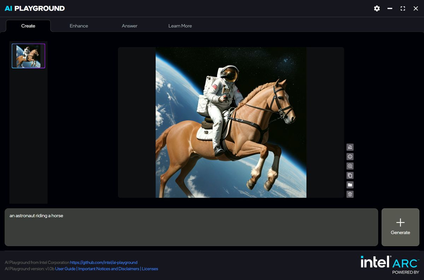Switch to the Create tab

pyautogui.click(x=28, y=26)
